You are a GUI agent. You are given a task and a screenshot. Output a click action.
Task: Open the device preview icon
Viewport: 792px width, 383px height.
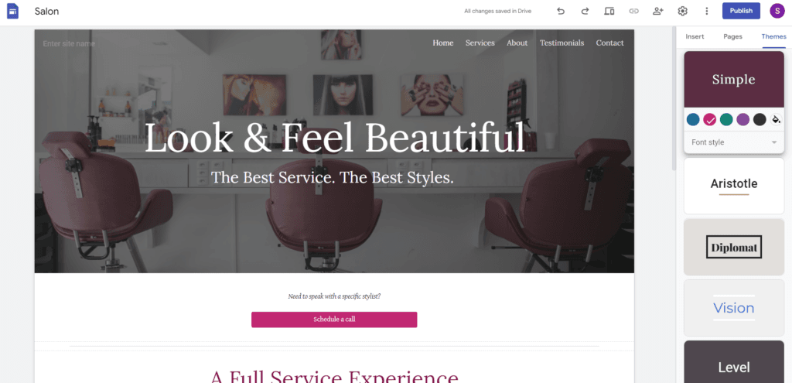(x=609, y=11)
